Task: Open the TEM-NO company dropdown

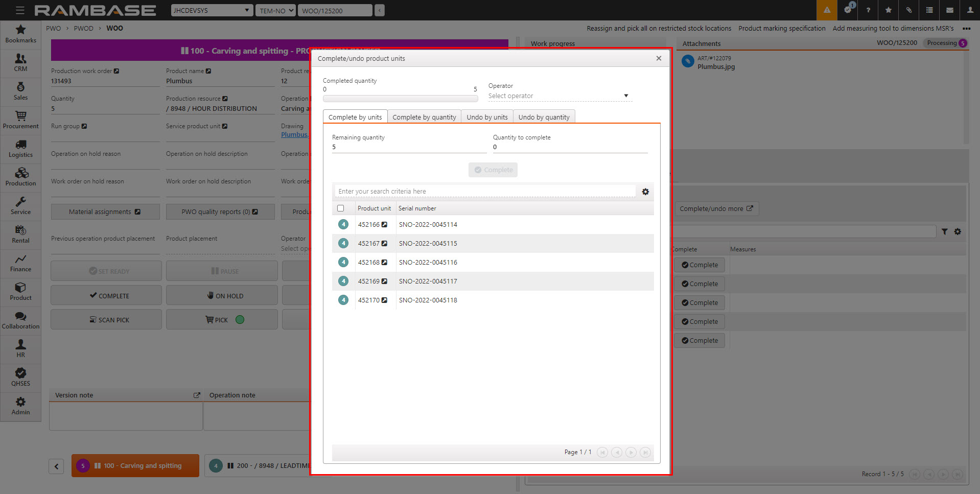Action: tap(276, 10)
